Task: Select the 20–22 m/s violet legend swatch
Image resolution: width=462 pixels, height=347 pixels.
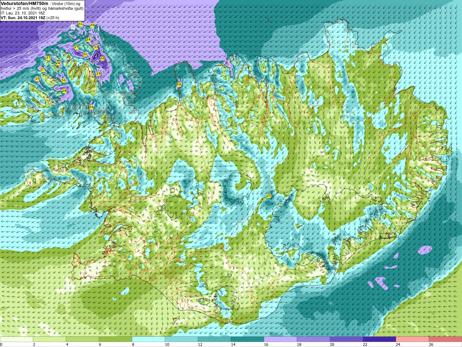Action: pyautogui.click(x=346, y=339)
